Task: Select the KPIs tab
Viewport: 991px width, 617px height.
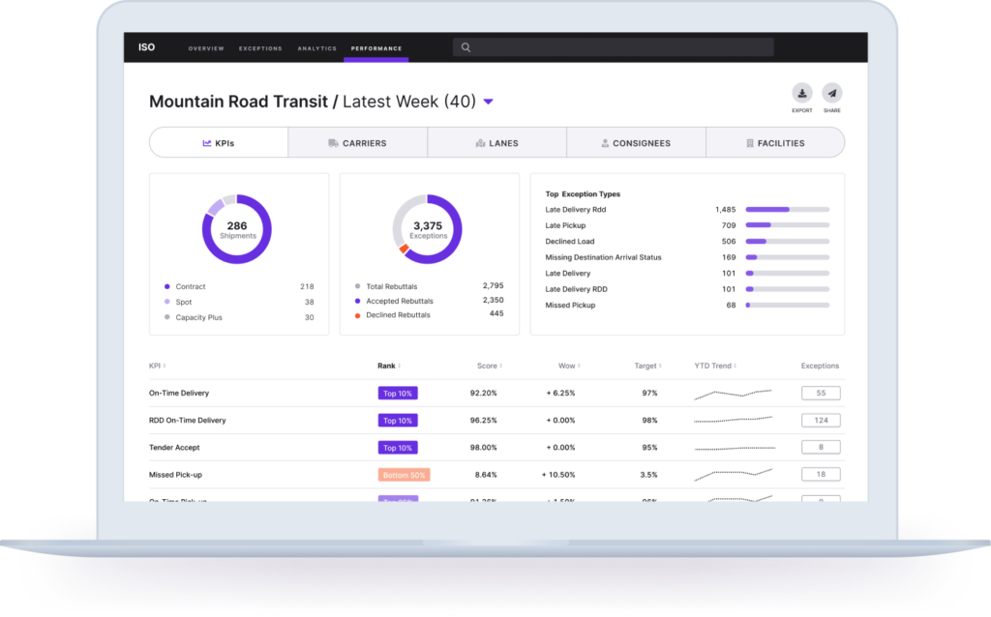Action: 219,143
